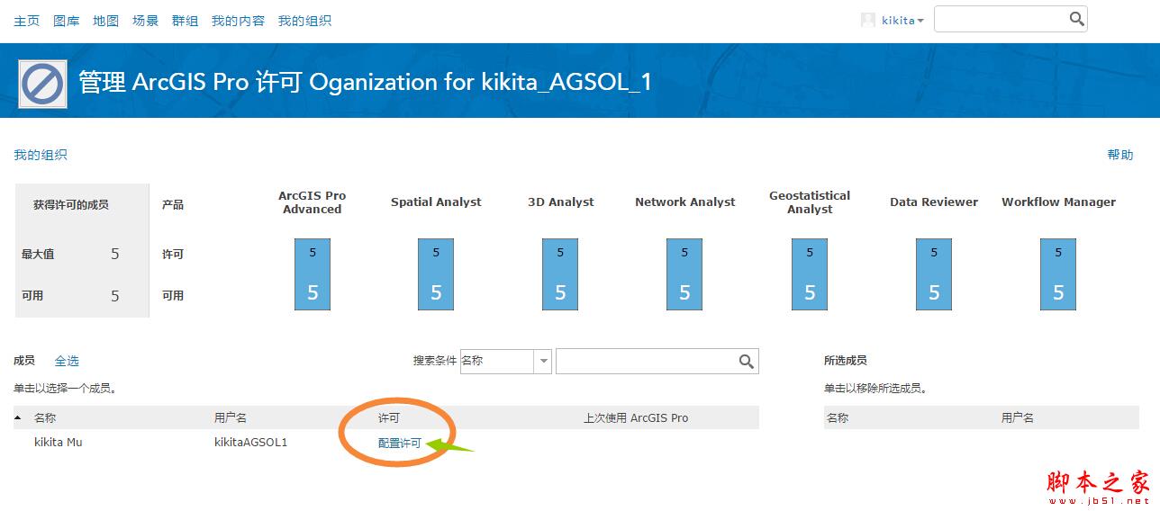Open the 搜索条件 名称 dropdown
The height and width of the screenshot is (511, 1160).
click(x=505, y=361)
